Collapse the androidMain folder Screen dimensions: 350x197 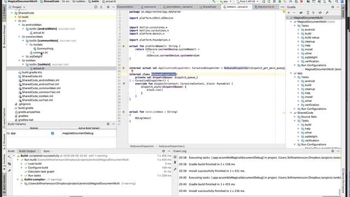(20, 25)
